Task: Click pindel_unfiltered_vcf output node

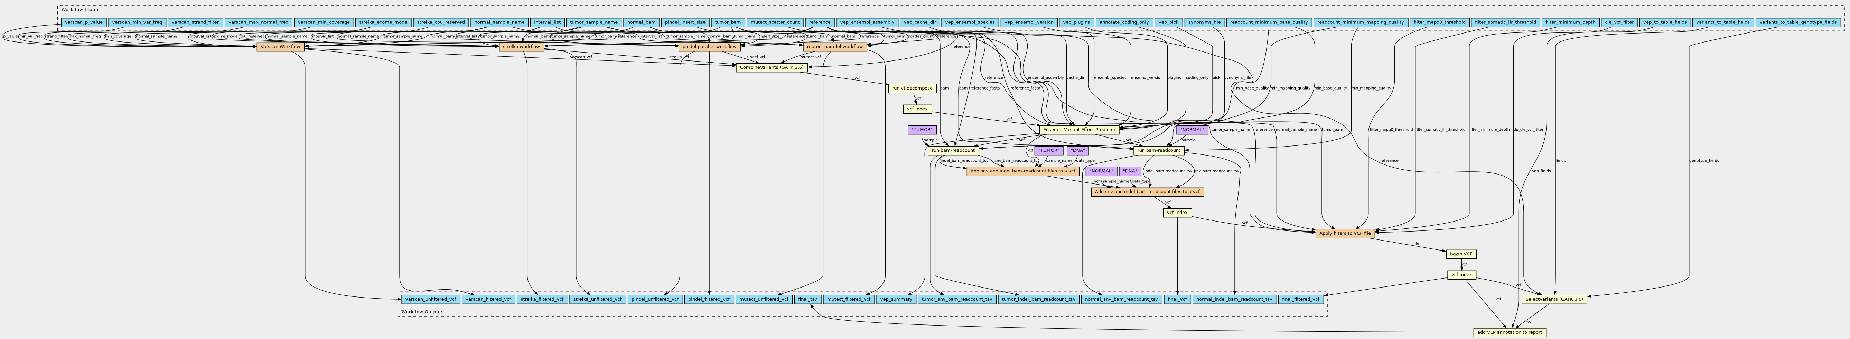Action: click(x=655, y=299)
